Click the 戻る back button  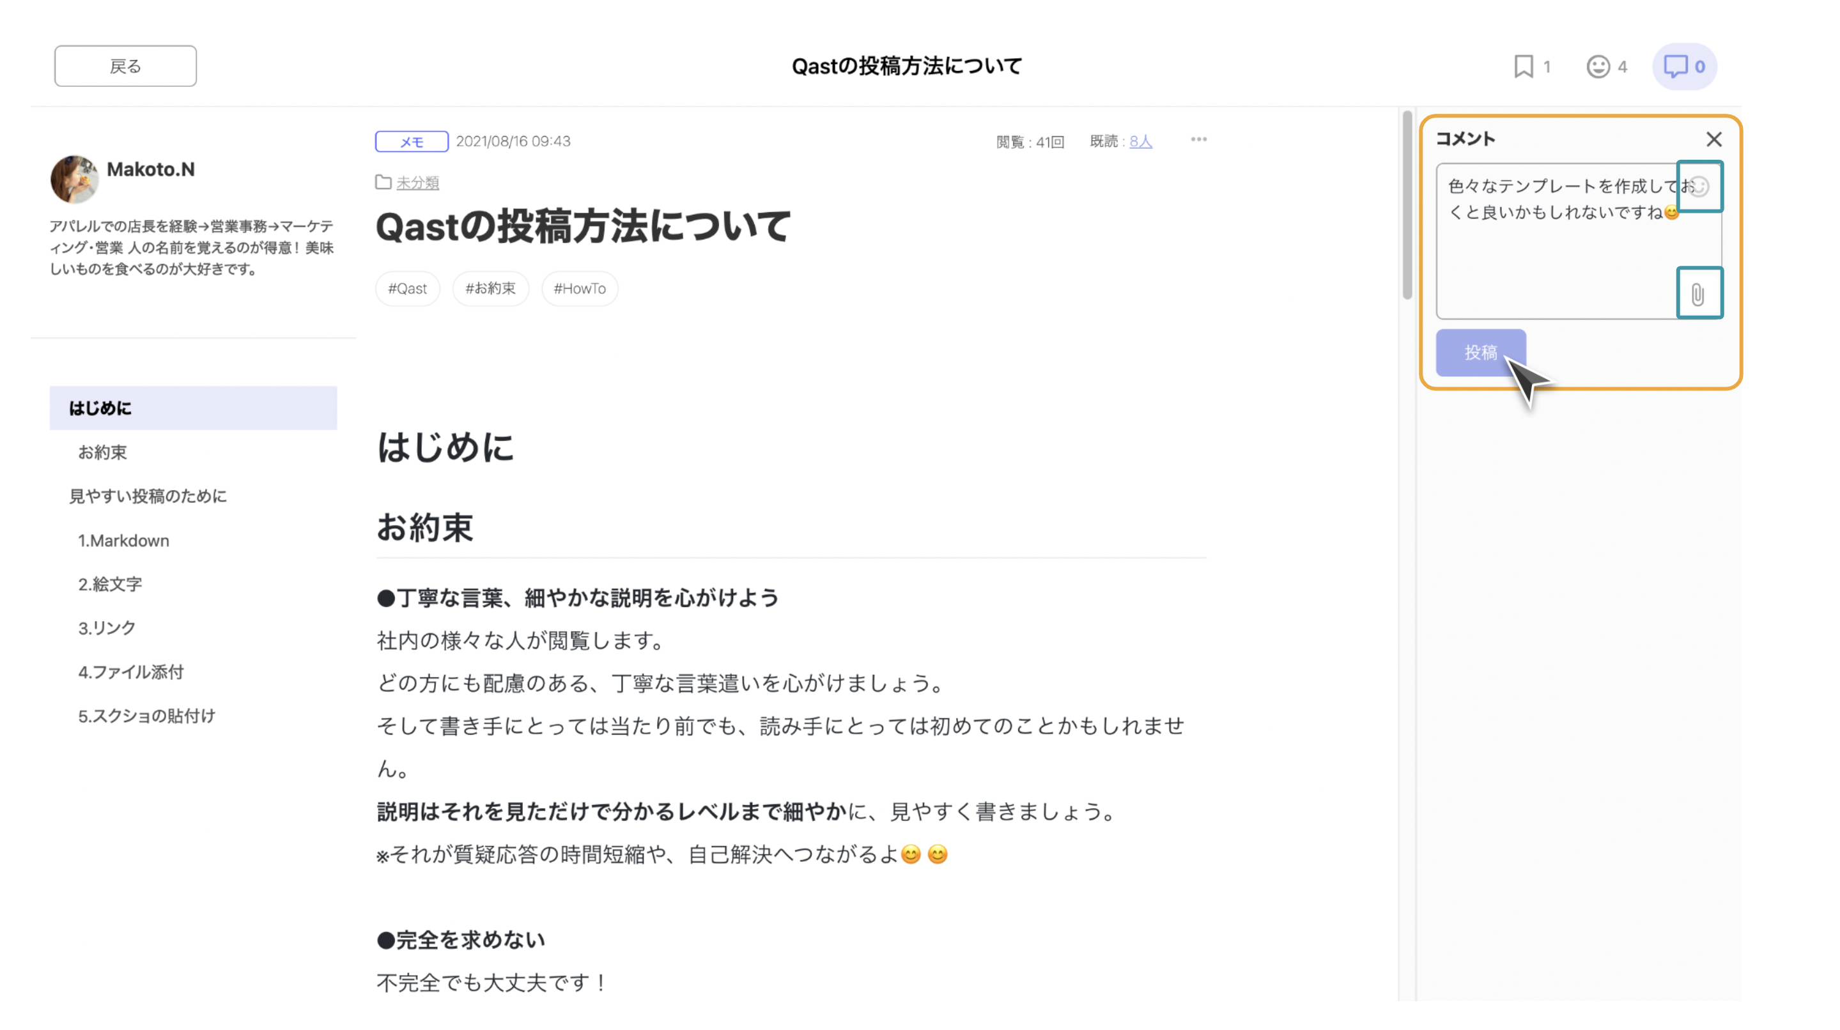coord(126,66)
